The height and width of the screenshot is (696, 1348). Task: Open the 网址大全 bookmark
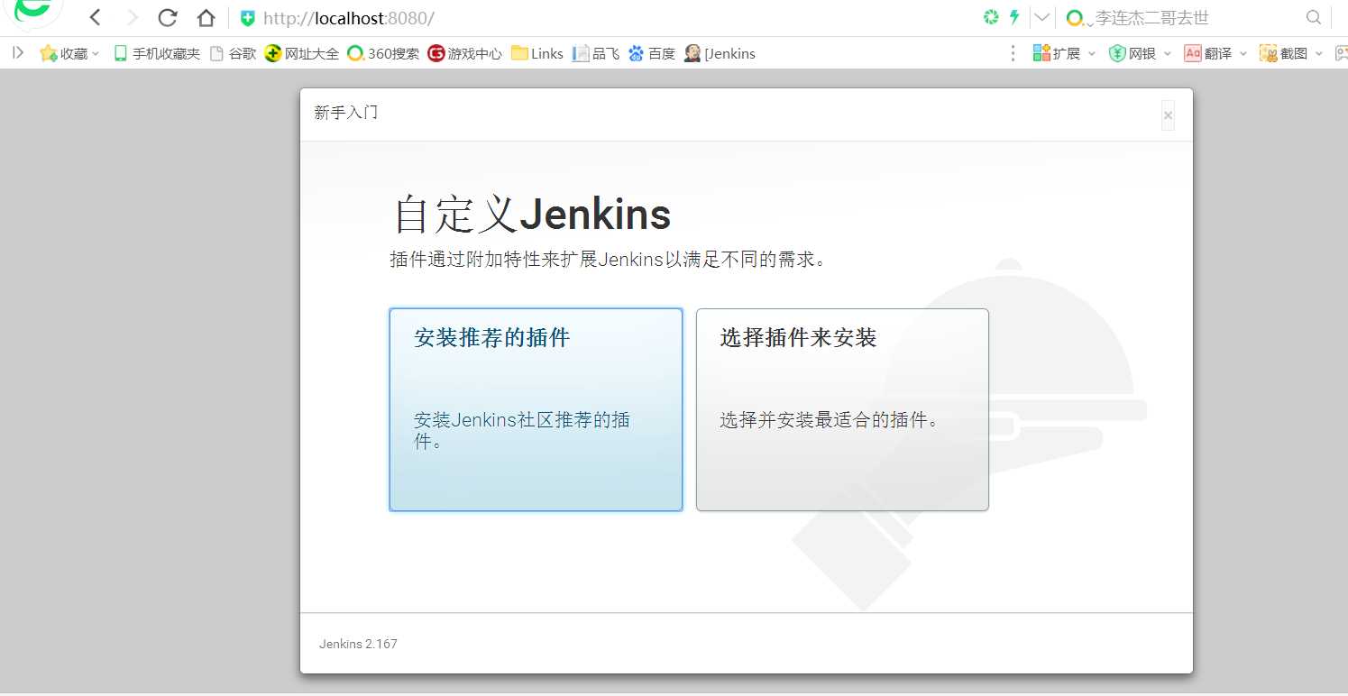[302, 53]
